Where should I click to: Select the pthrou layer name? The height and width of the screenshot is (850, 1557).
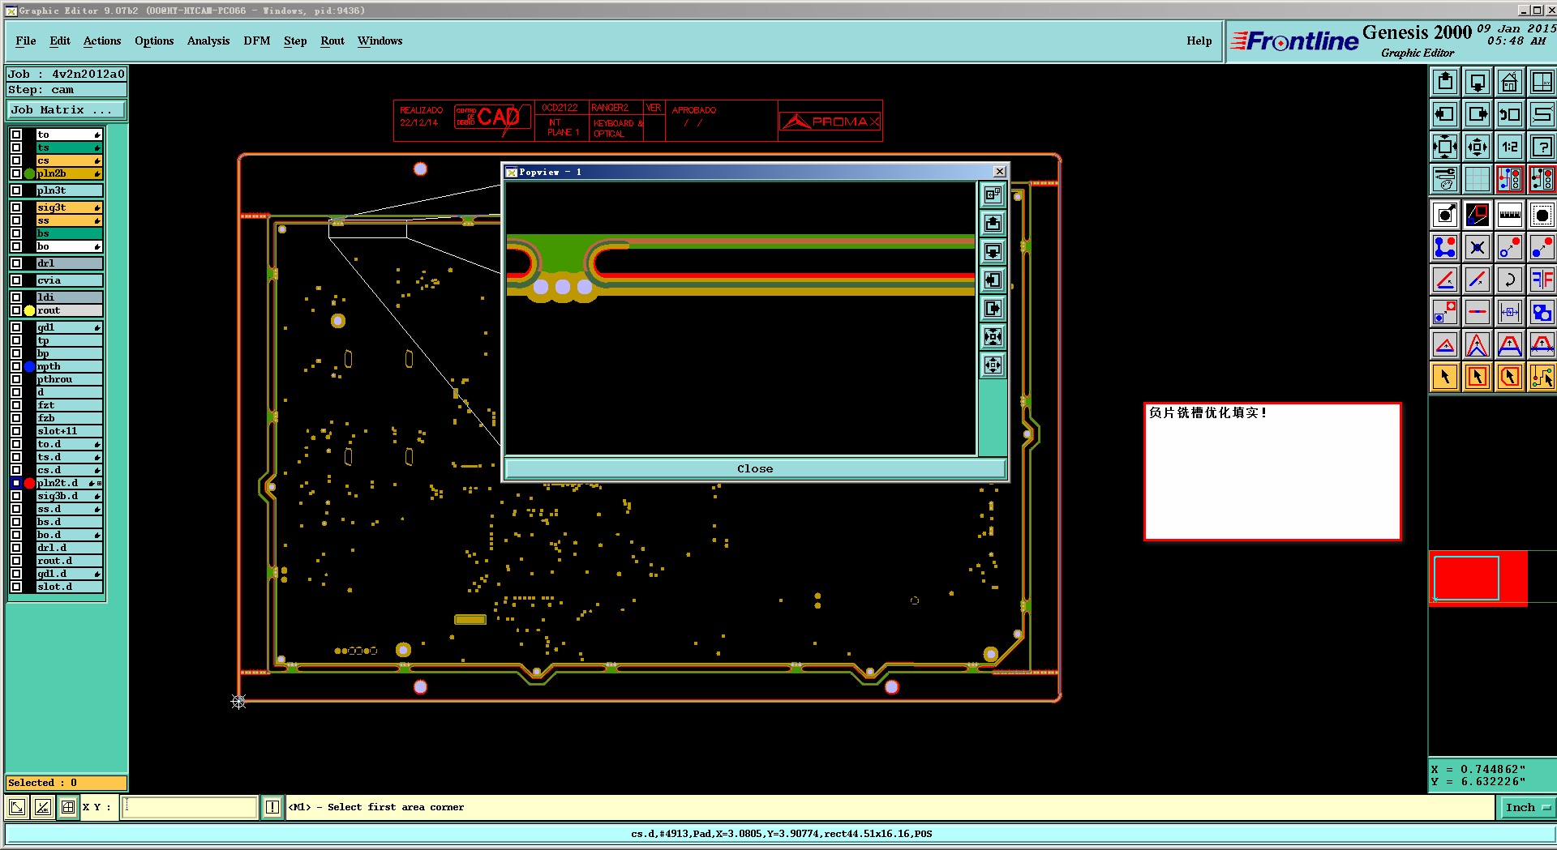(69, 379)
